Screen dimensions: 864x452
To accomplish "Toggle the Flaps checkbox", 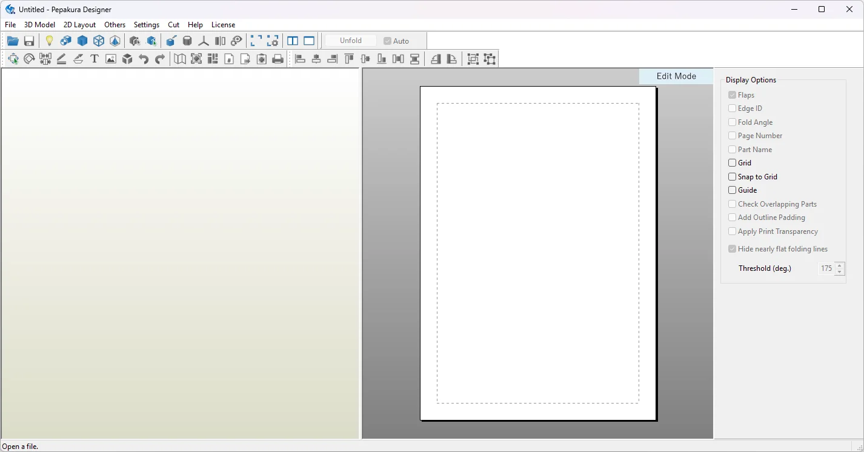I will 733,95.
